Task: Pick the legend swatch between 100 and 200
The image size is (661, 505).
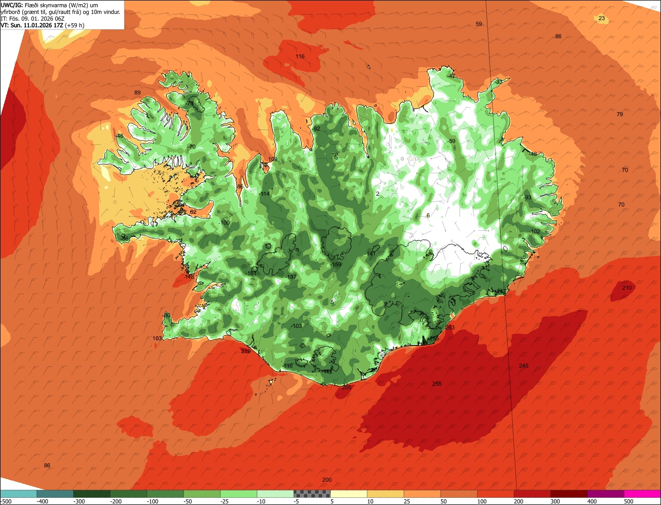Action: [x=495, y=494]
